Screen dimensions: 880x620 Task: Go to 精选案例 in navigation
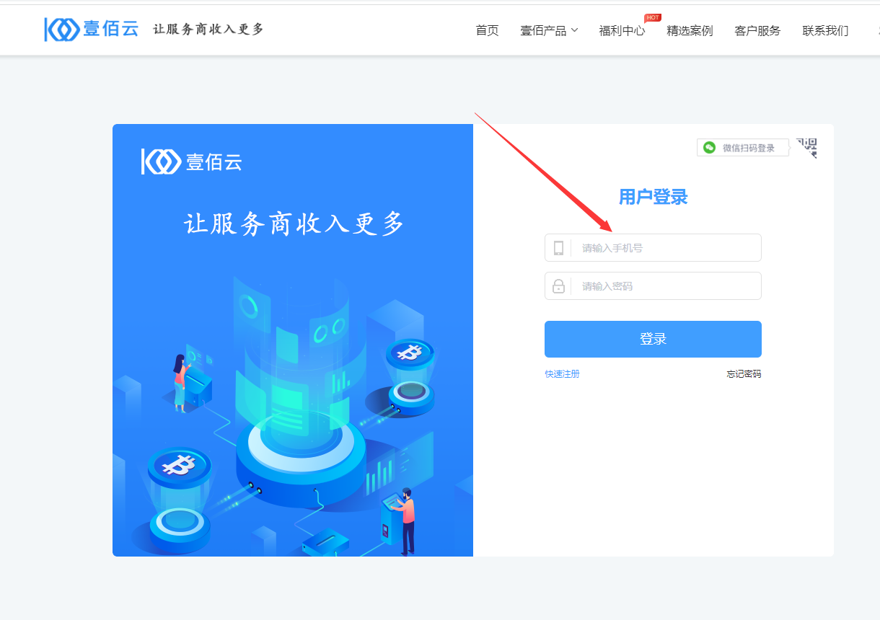point(690,30)
